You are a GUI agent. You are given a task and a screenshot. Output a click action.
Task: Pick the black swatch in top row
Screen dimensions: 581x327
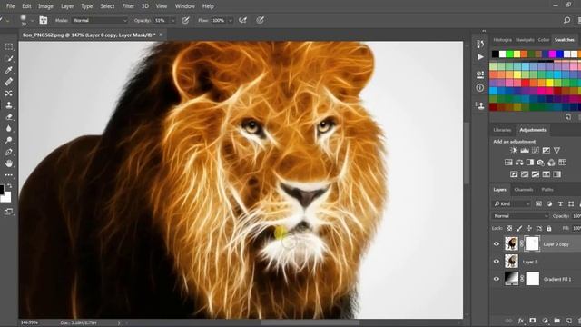(496, 54)
